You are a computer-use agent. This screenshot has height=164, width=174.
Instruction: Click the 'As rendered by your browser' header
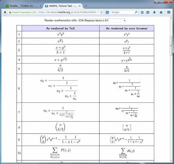point(127,28)
